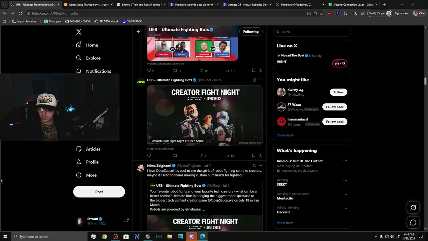Follow the Kwissy account
The image size is (428, 241).
[x=338, y=92]
